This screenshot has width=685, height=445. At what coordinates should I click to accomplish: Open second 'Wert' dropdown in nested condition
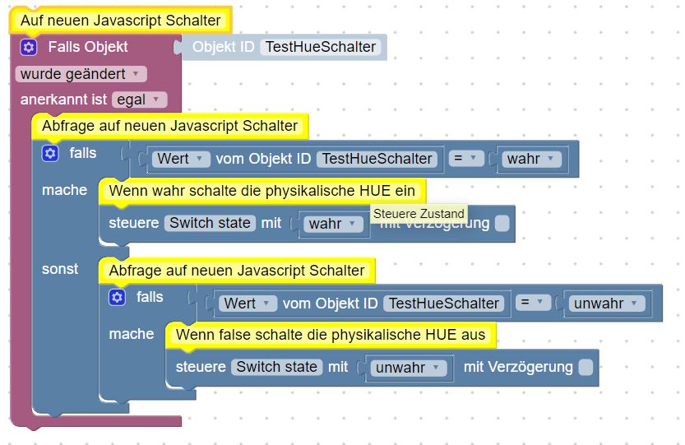click(x=248, y=304)
